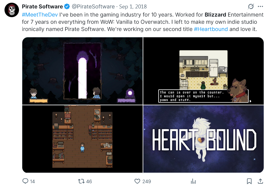Click the share upload icon
This screenshot has width=273, height=188.
(260, 181)
